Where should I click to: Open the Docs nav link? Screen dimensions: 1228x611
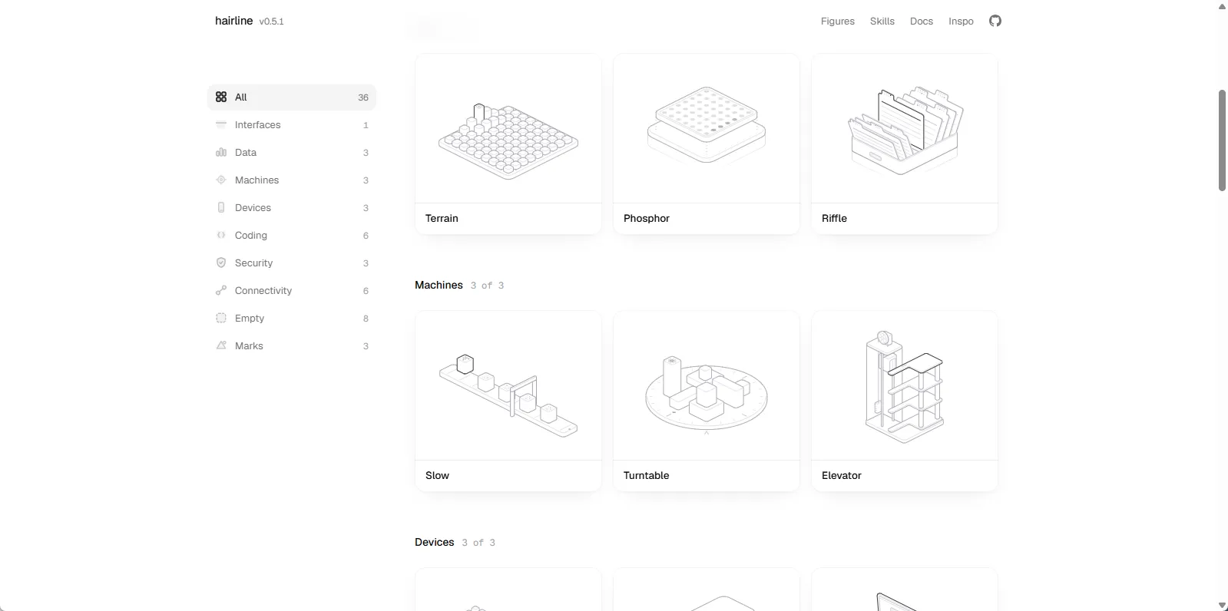click(x=921, y=21)
